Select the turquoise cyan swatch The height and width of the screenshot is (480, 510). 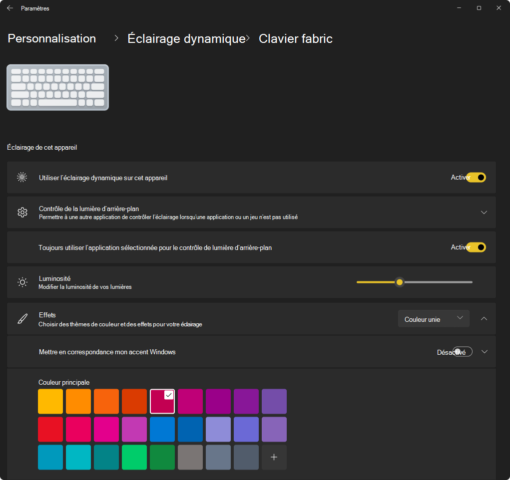click(x=78, y=457)
